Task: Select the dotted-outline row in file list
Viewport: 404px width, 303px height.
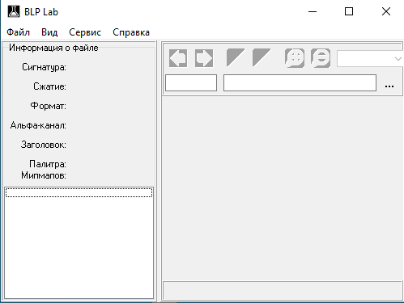Action: 79,192
